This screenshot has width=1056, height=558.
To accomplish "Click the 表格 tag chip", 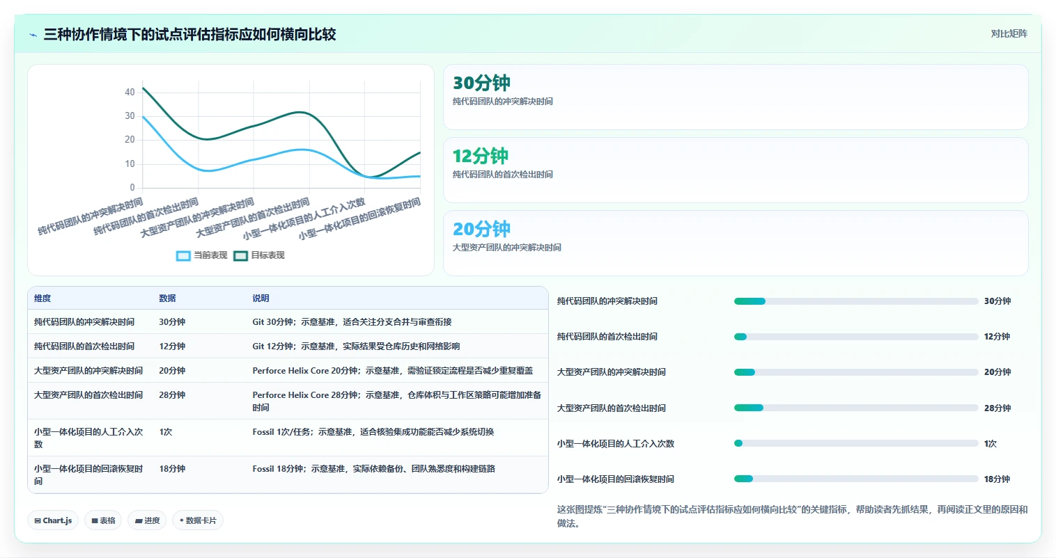I will [103, 520].
